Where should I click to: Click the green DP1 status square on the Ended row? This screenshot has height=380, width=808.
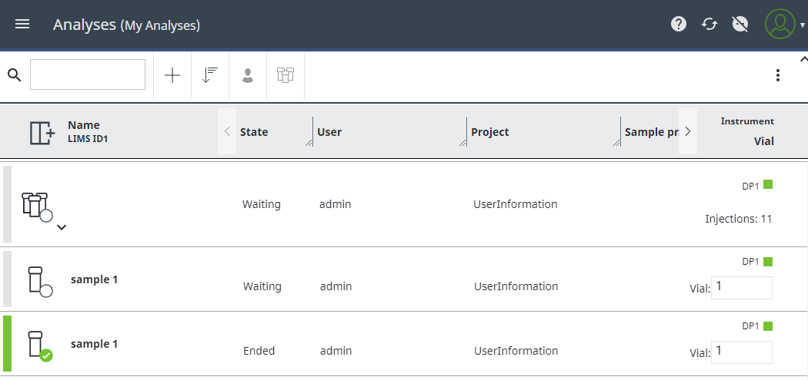pyautogui.click(x=768, y=326)
